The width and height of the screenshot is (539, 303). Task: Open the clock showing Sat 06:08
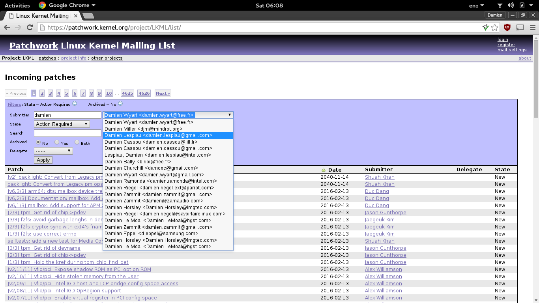269,6
